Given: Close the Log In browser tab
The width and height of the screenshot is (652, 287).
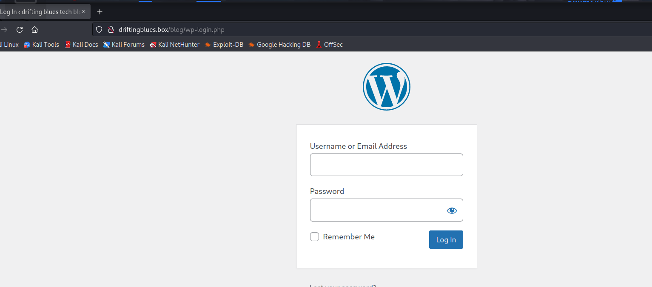Looking at the screenshot, I should [x=84, y=12].
